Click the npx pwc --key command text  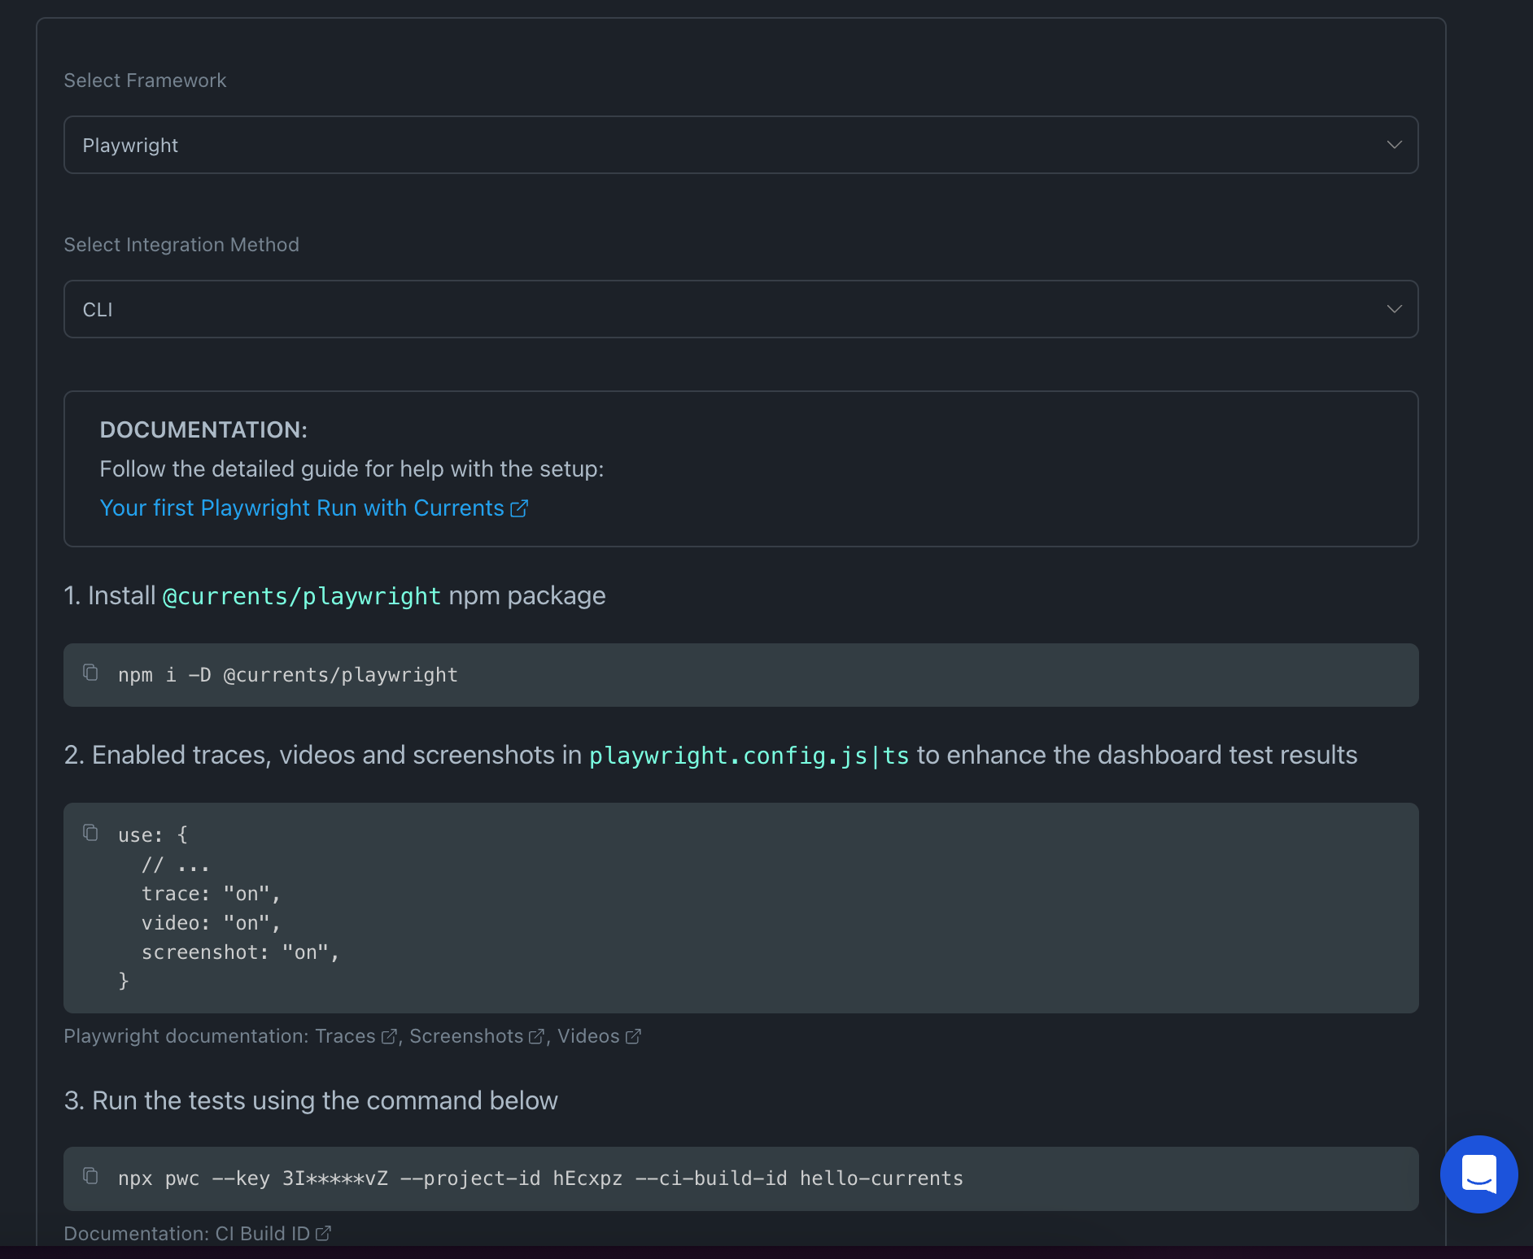click(x=540, y=1178)
